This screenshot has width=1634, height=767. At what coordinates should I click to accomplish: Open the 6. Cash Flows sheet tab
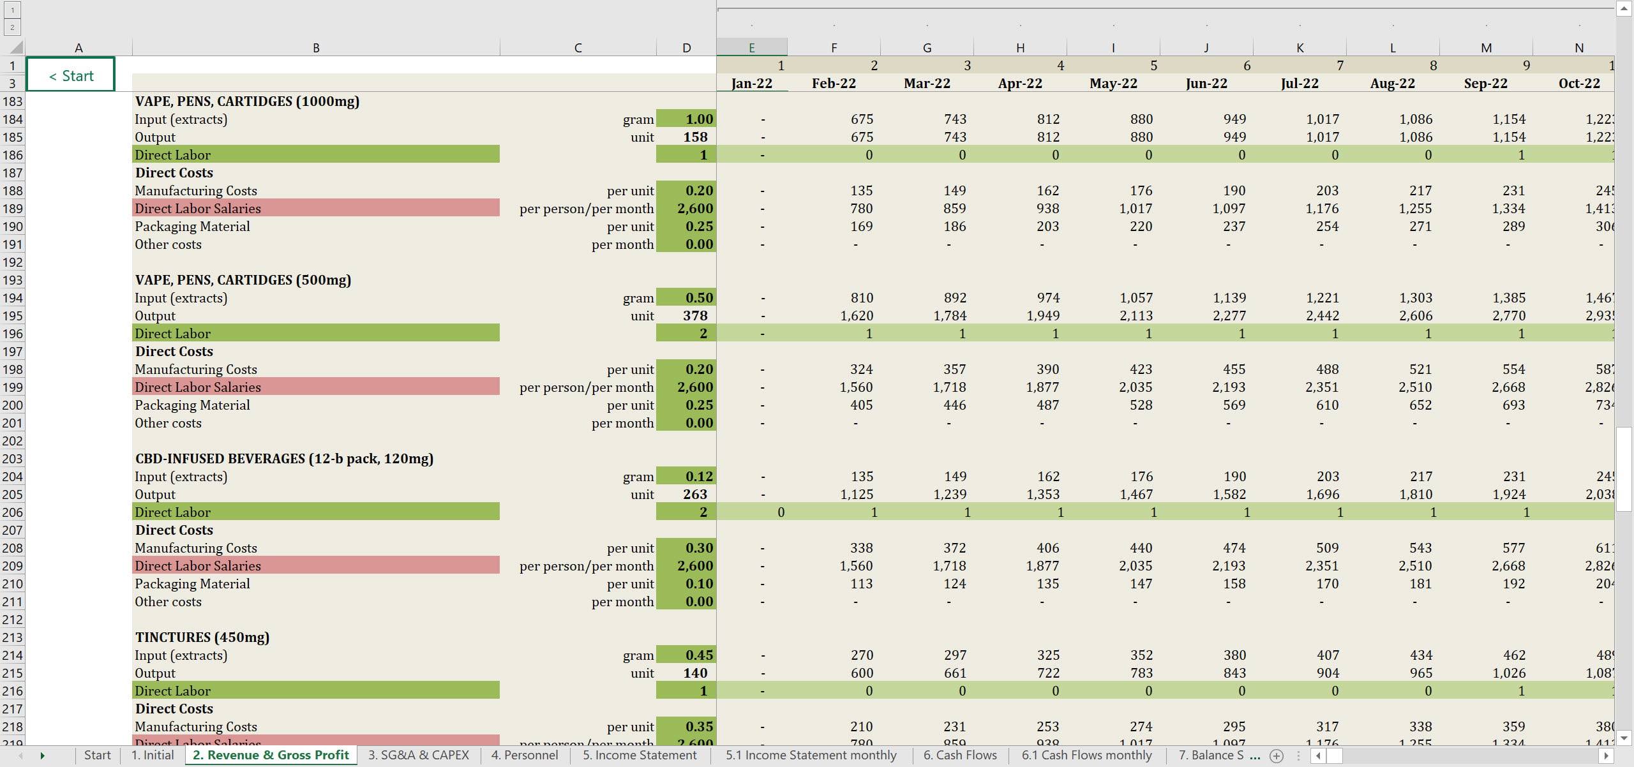[959, 756]
